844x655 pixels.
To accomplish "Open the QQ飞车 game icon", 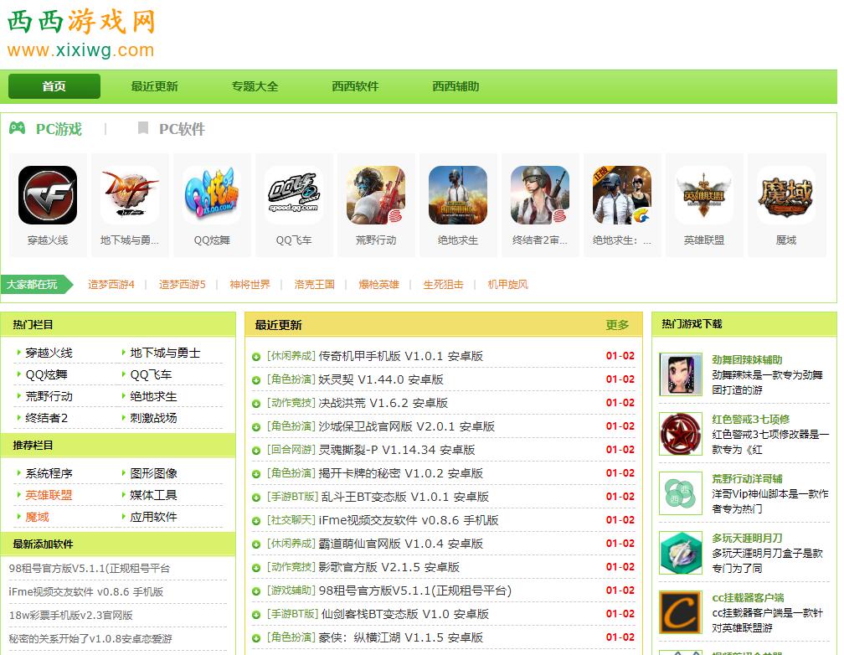I will pyautogui.click(x=294, y=195).
